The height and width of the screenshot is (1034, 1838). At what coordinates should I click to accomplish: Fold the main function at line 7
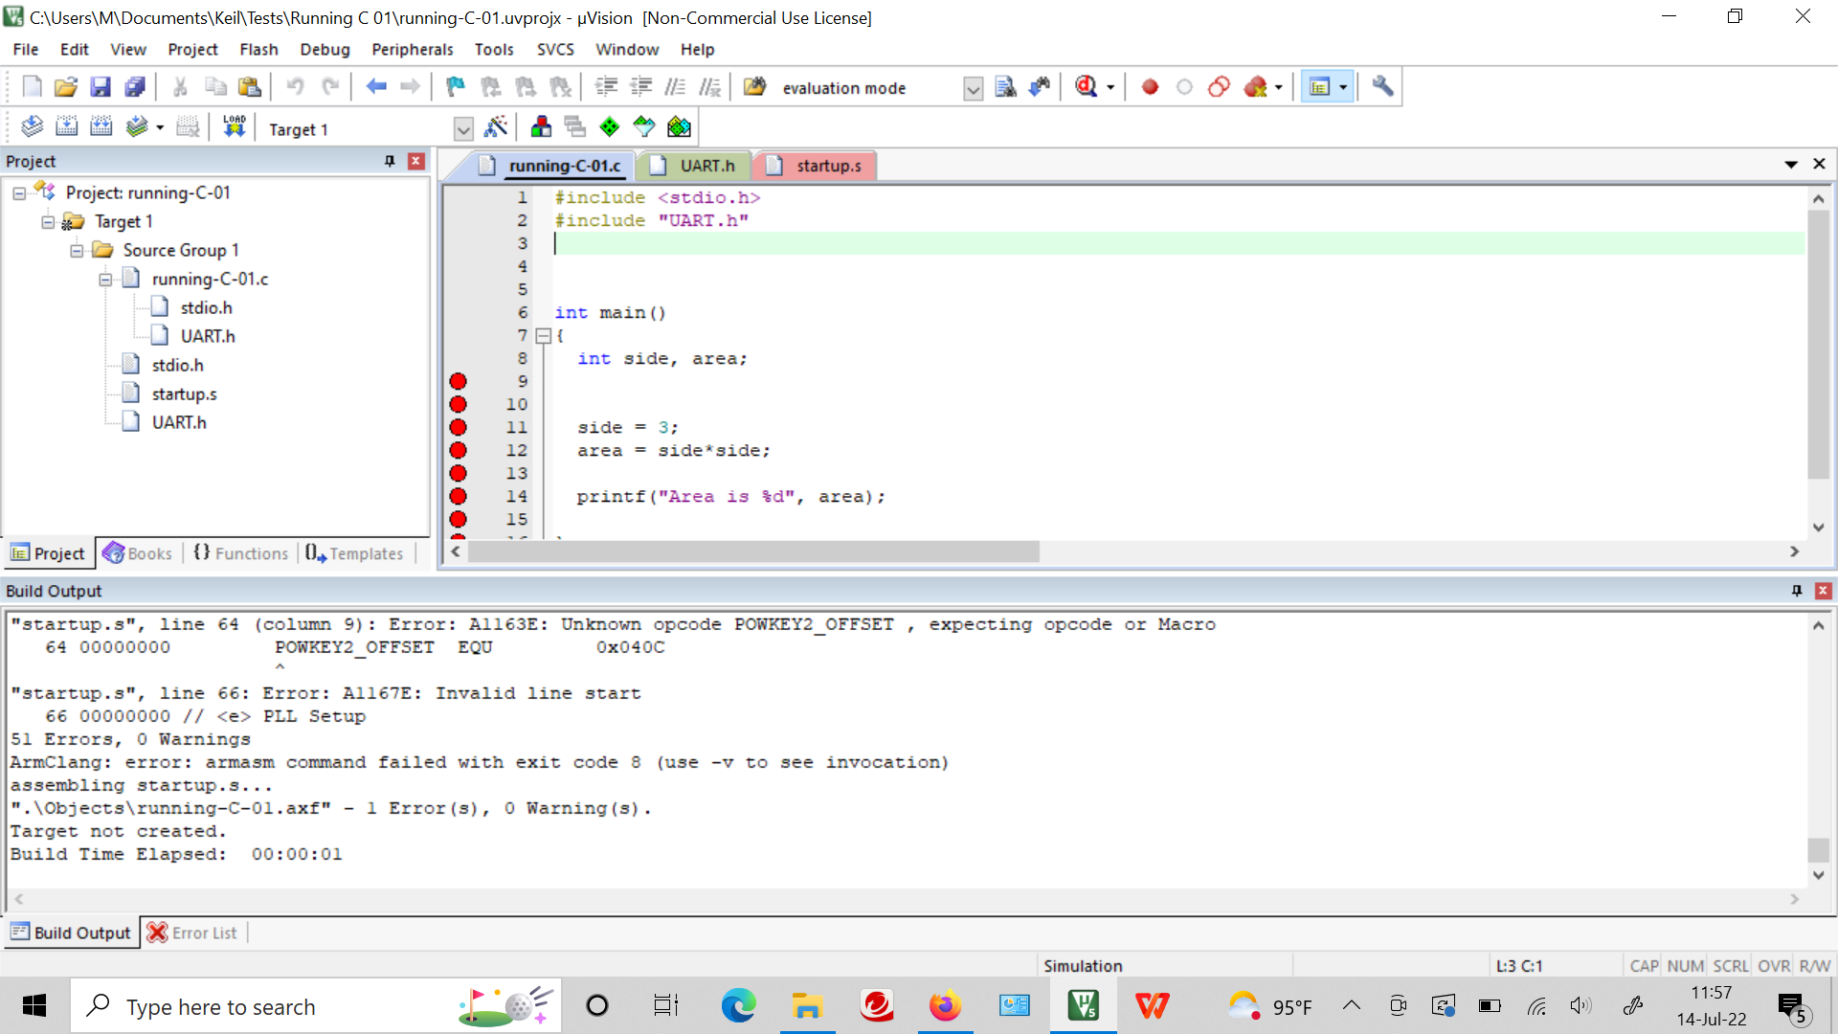coord(543,336)
